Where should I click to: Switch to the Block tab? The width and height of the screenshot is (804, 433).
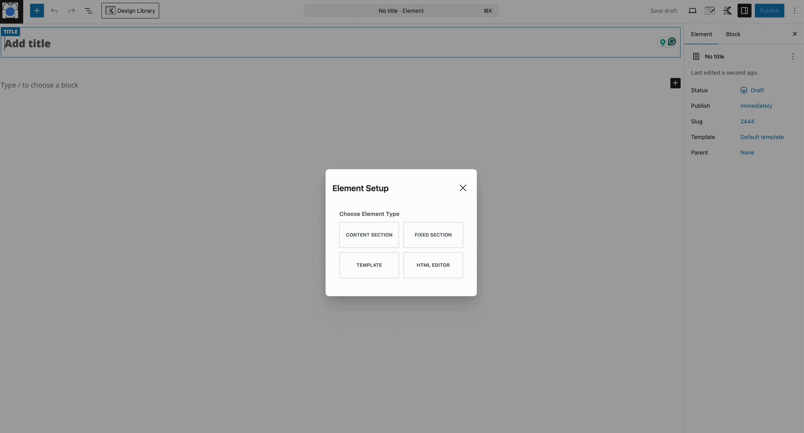coord(732,34)
